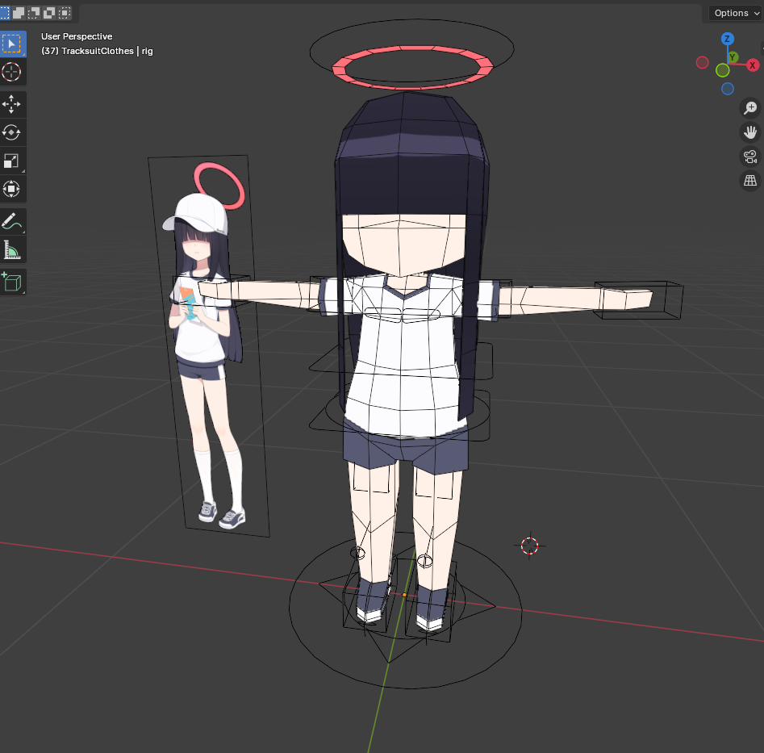Choose the Annotate pencil tool
The image size is (764, 753).
pos(12,221)
